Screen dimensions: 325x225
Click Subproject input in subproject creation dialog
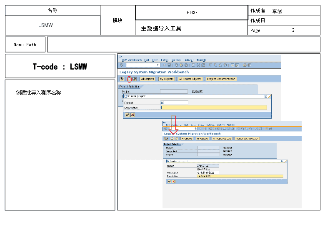208,172
